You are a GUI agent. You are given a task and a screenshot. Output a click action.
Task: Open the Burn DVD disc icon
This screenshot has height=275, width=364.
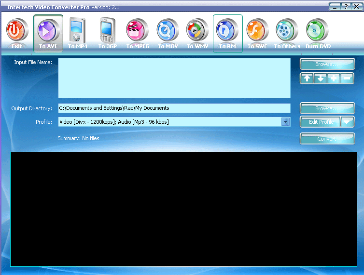click(317, 31)
